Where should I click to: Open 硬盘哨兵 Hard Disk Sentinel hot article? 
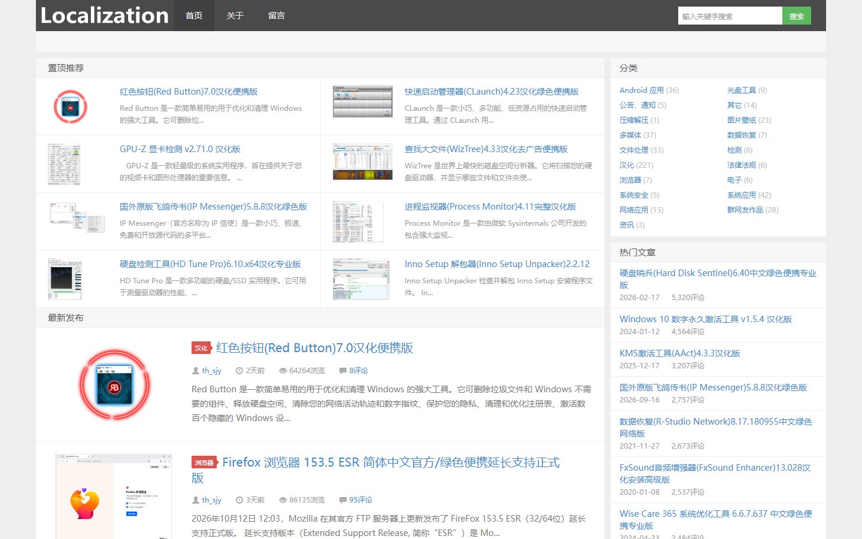(718, 279)
